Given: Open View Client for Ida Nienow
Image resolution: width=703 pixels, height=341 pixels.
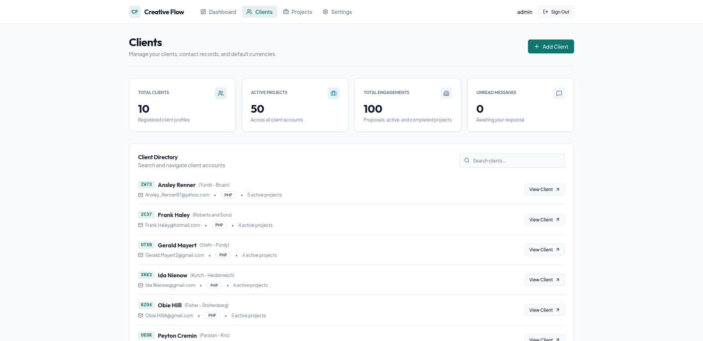Looking at the screenshot, I should (x=544, y=280).
